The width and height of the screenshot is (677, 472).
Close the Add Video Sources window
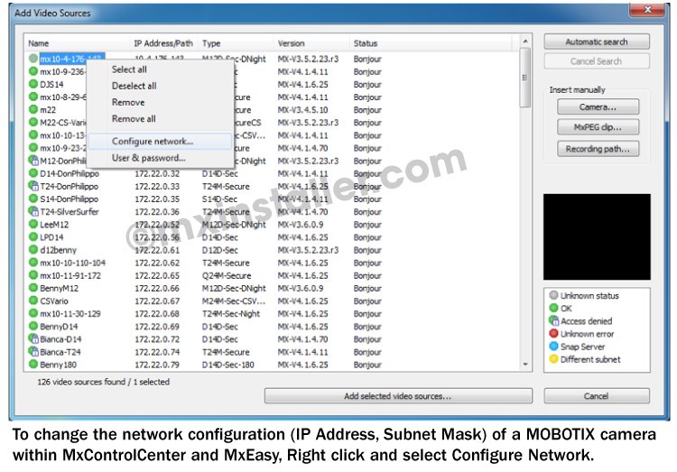647,10
